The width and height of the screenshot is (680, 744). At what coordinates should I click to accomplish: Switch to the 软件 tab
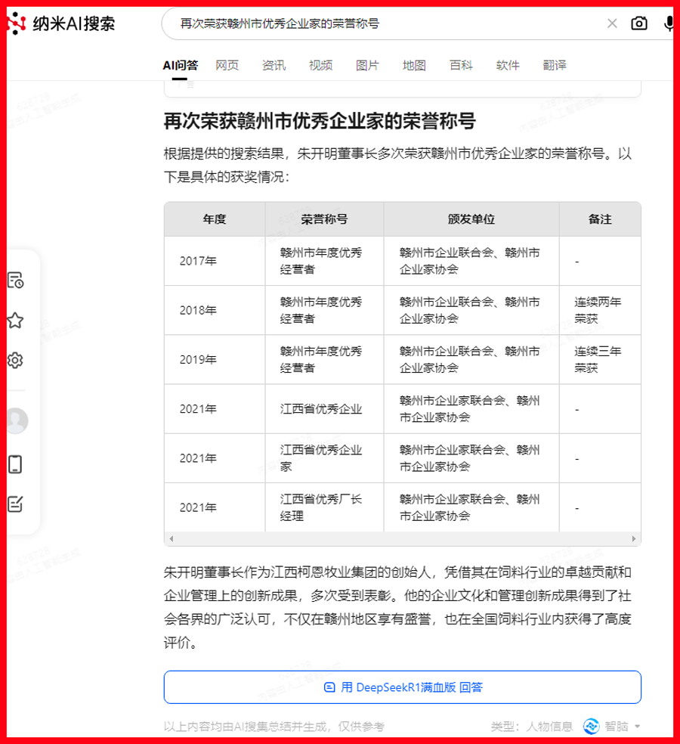[x=508, y=66]
